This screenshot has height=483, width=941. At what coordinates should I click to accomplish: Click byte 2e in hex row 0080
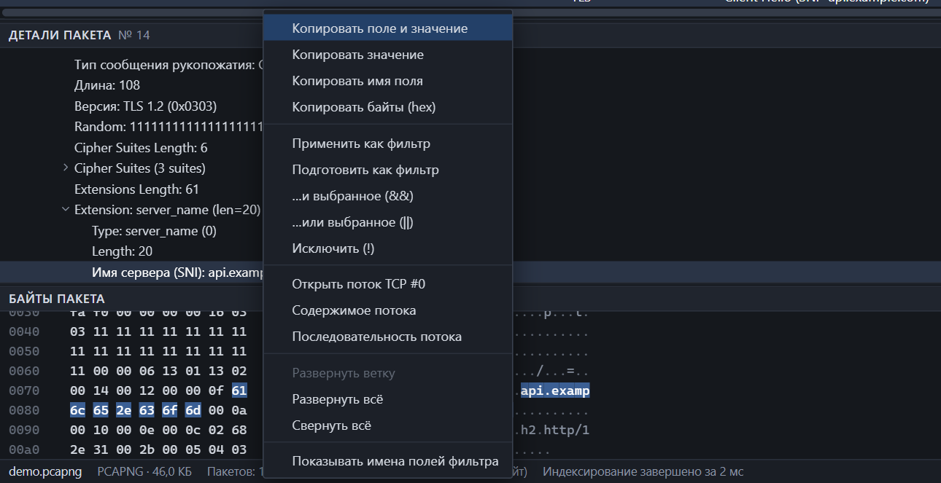pyautogui.click(x=123, y=410)
